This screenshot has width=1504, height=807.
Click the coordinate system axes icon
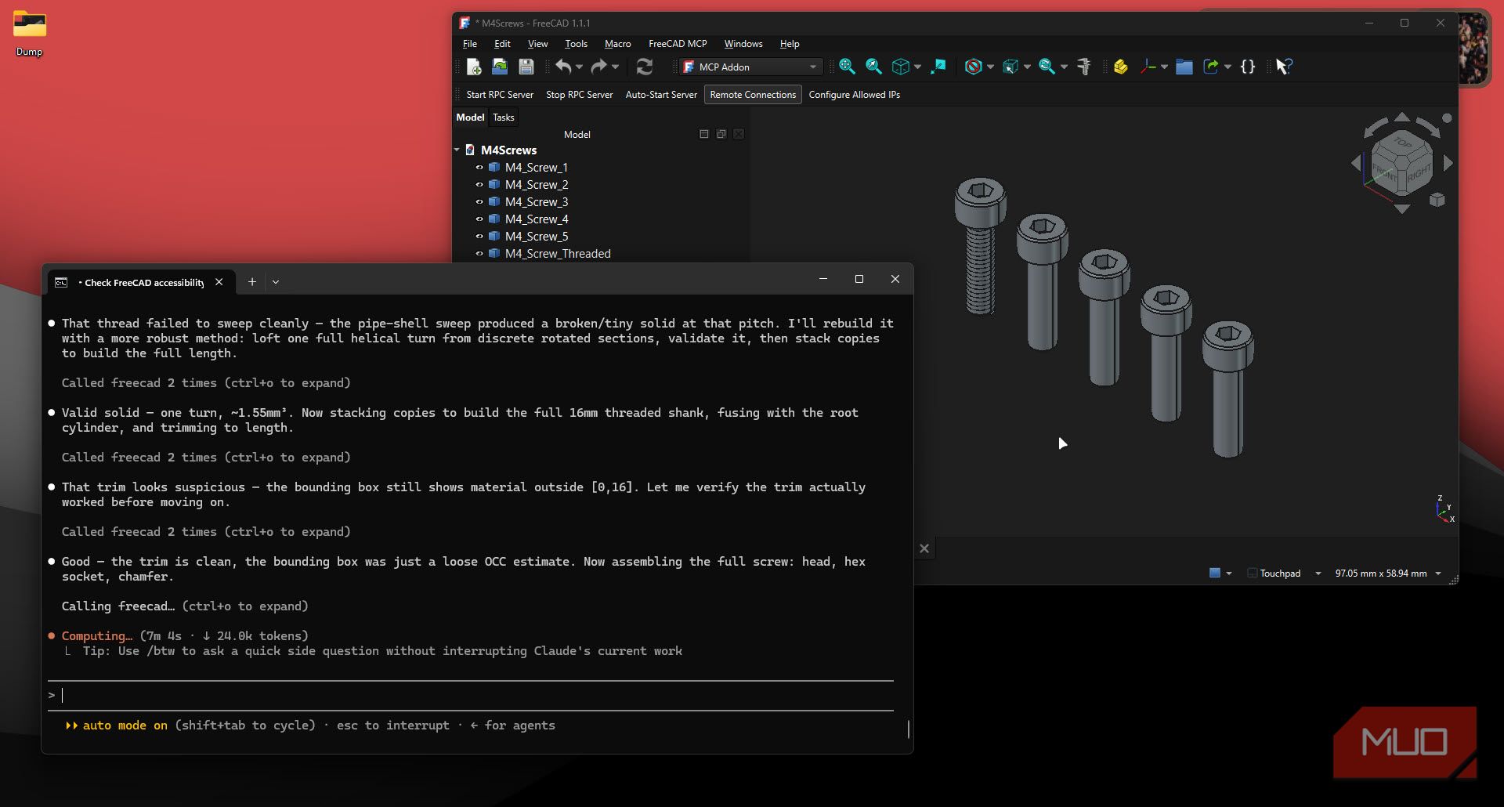tap(1148, 67)
